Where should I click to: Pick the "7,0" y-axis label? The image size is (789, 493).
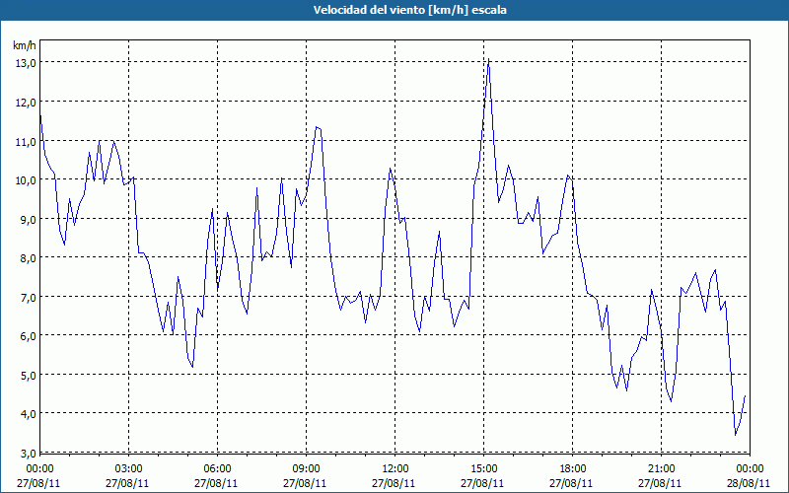(28, 298)
